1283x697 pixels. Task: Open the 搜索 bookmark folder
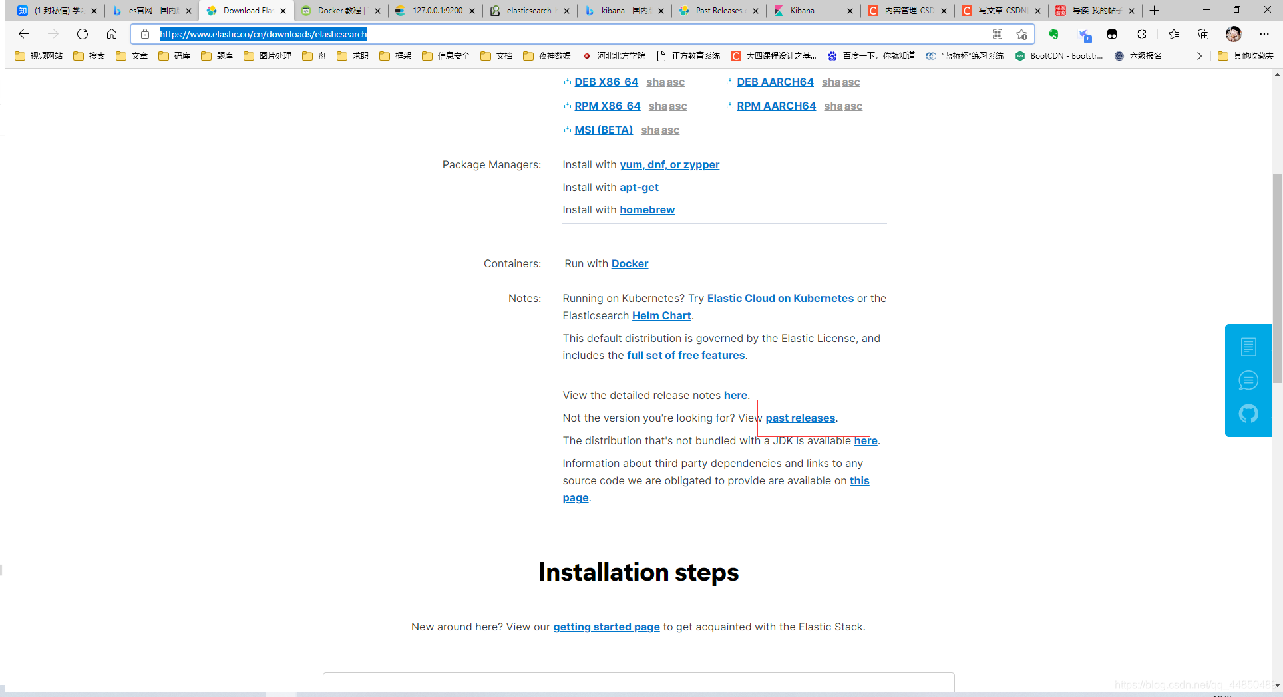point(89,56)
